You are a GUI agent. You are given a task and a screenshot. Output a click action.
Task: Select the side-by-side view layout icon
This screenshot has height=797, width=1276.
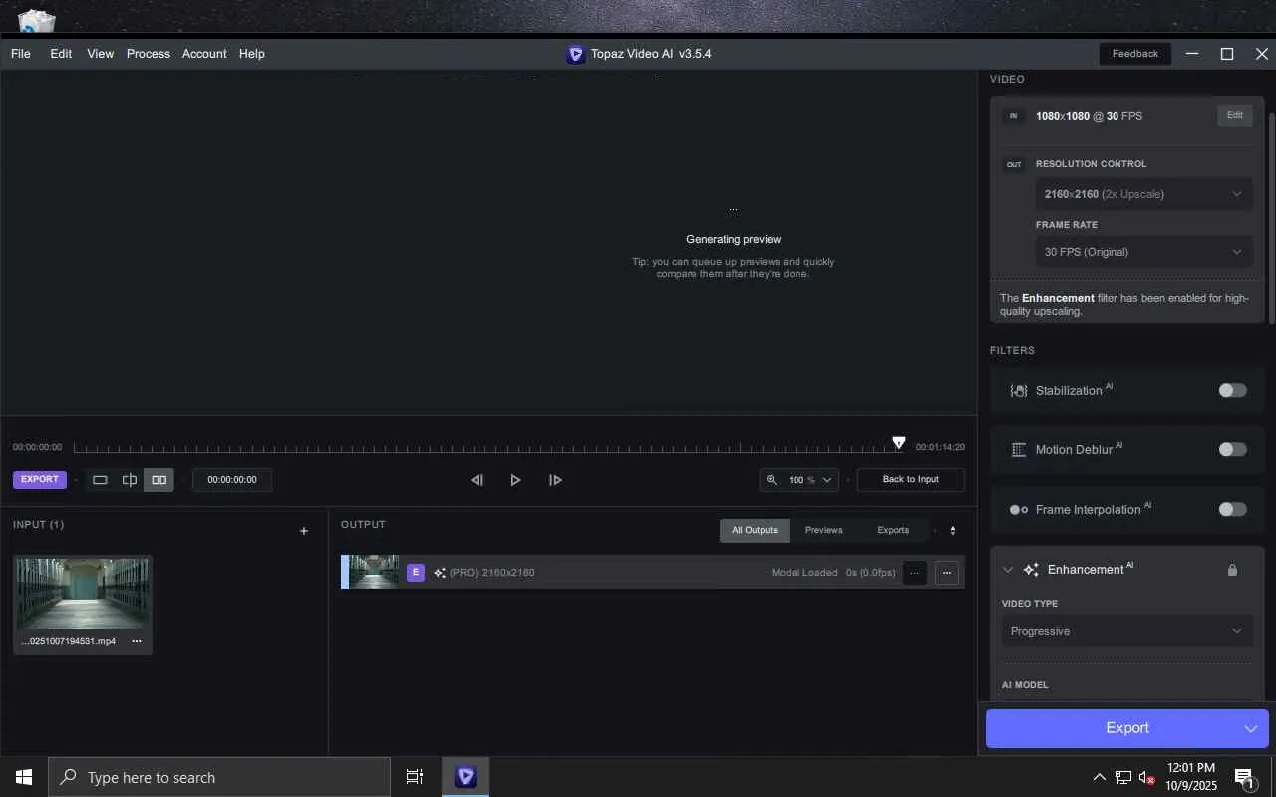click(159, 480)
